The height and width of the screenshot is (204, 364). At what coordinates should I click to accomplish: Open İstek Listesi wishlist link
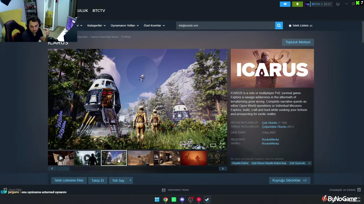tap(300, 25)
